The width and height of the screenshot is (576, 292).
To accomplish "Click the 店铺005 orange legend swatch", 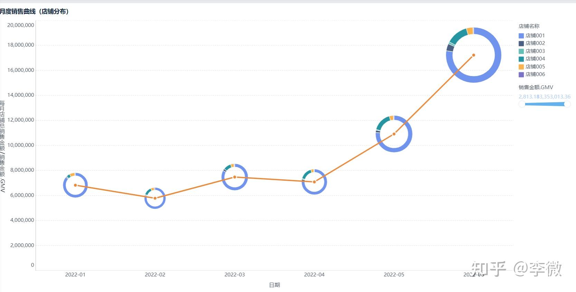I will [521, 67].
